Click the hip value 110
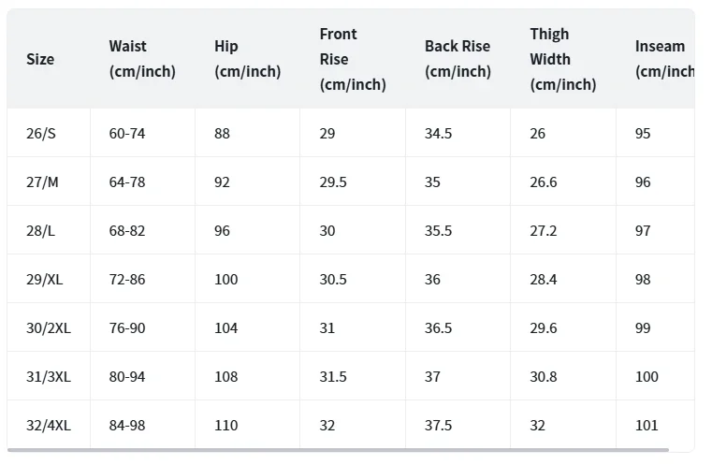The width and height of the screenshot is (712, 465). (226, 425)
